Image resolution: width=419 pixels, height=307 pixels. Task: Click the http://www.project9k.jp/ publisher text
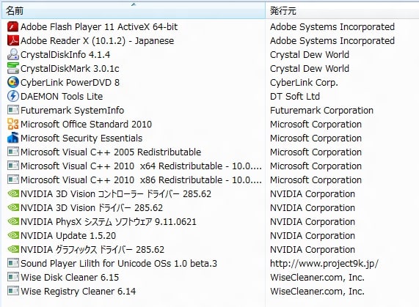pyautogui.click(x=324, y=264)
